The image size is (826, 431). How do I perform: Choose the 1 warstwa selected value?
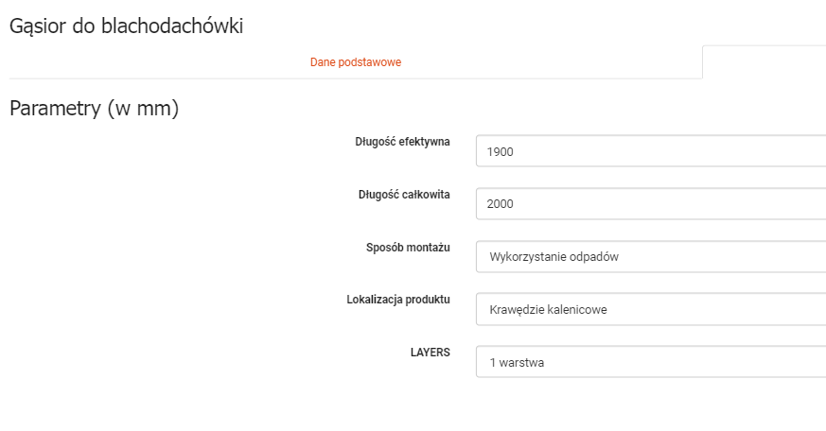point(517,361)
